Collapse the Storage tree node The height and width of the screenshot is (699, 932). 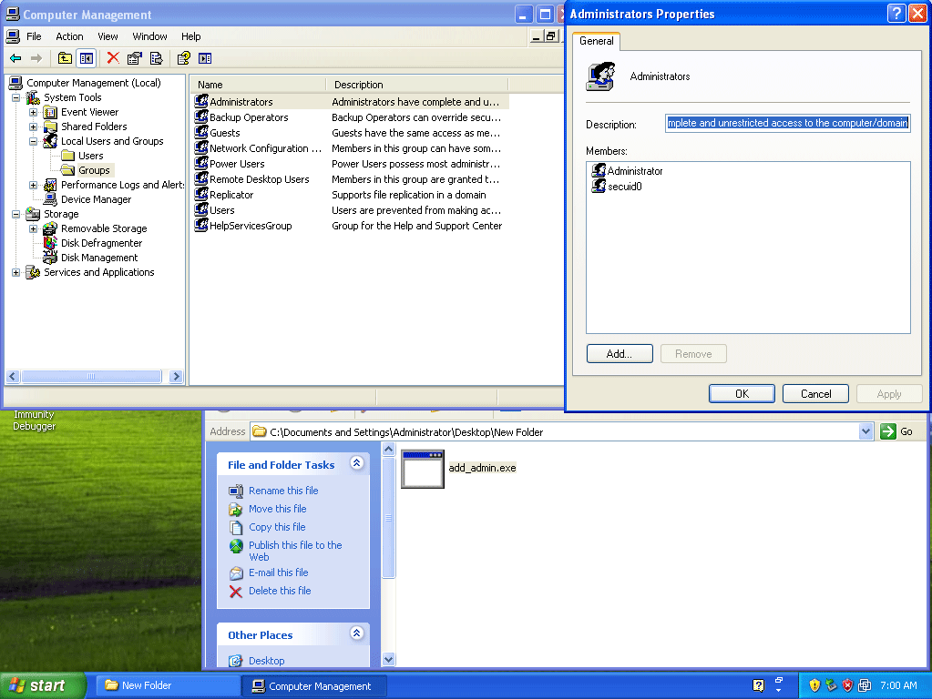16,214
